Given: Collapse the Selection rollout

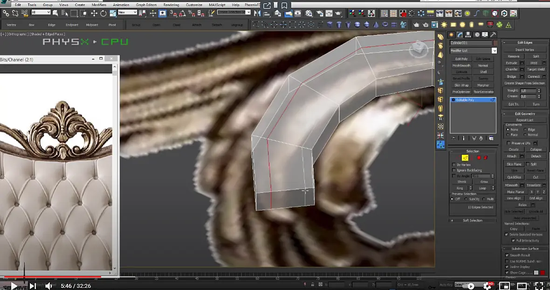Looking at the screenshot, I should [473, 151].
